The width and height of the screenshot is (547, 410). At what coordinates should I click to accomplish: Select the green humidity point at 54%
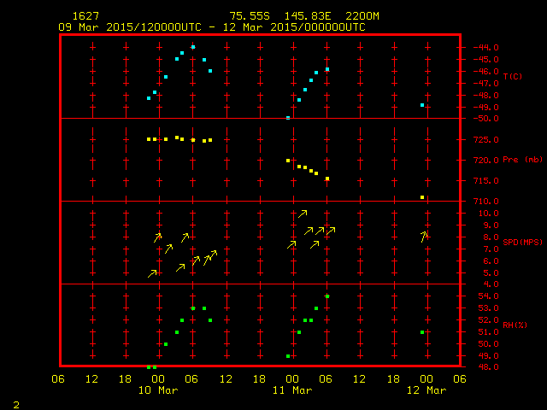tap(327, 296)
